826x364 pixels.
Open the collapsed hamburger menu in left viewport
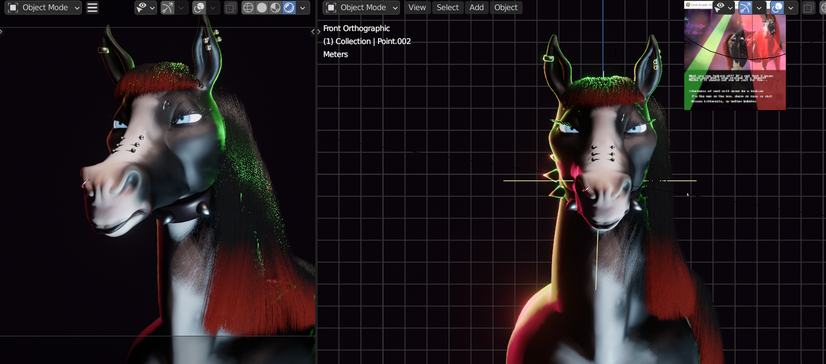[x=93, y=7]
